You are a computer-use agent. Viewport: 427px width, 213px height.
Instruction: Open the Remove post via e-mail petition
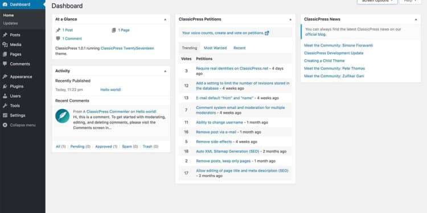pos(216,132)
